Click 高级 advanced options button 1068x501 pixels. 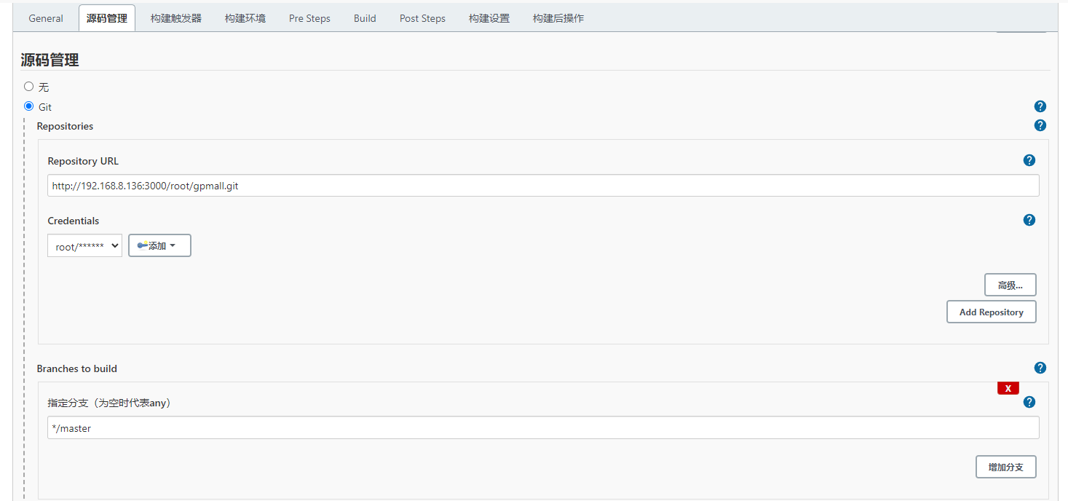point(1010,285)
